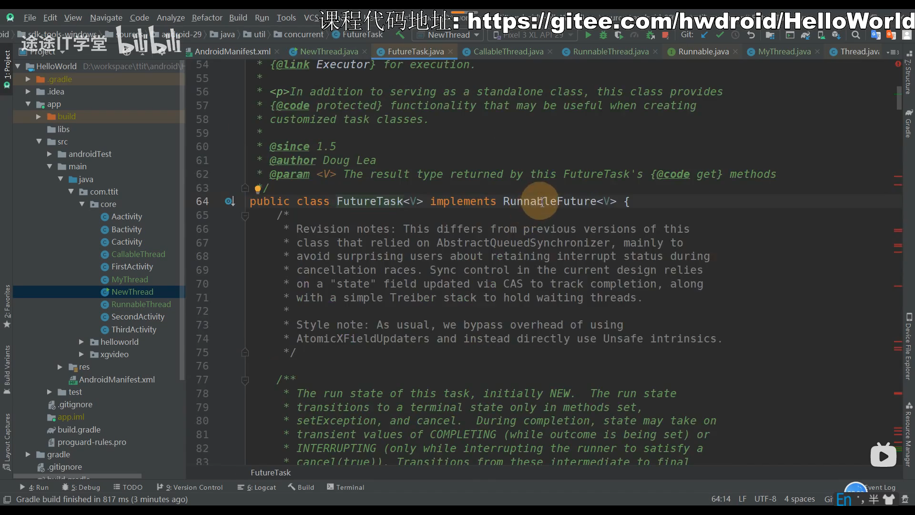This screenshot has width=915, height=515.
Task: Expand the helloworld package
Action: (81, 342)
